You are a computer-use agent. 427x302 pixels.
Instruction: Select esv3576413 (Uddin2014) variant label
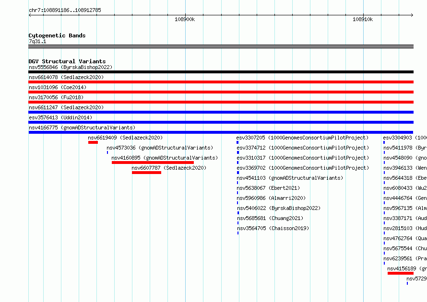coord(60,117)
